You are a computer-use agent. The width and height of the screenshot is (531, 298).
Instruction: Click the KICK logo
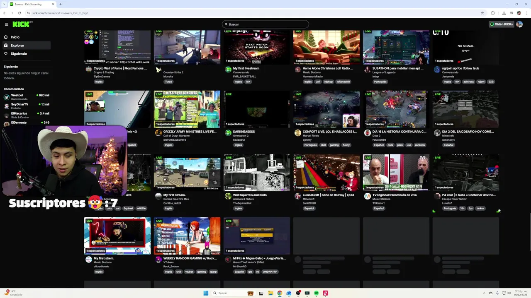22,24
